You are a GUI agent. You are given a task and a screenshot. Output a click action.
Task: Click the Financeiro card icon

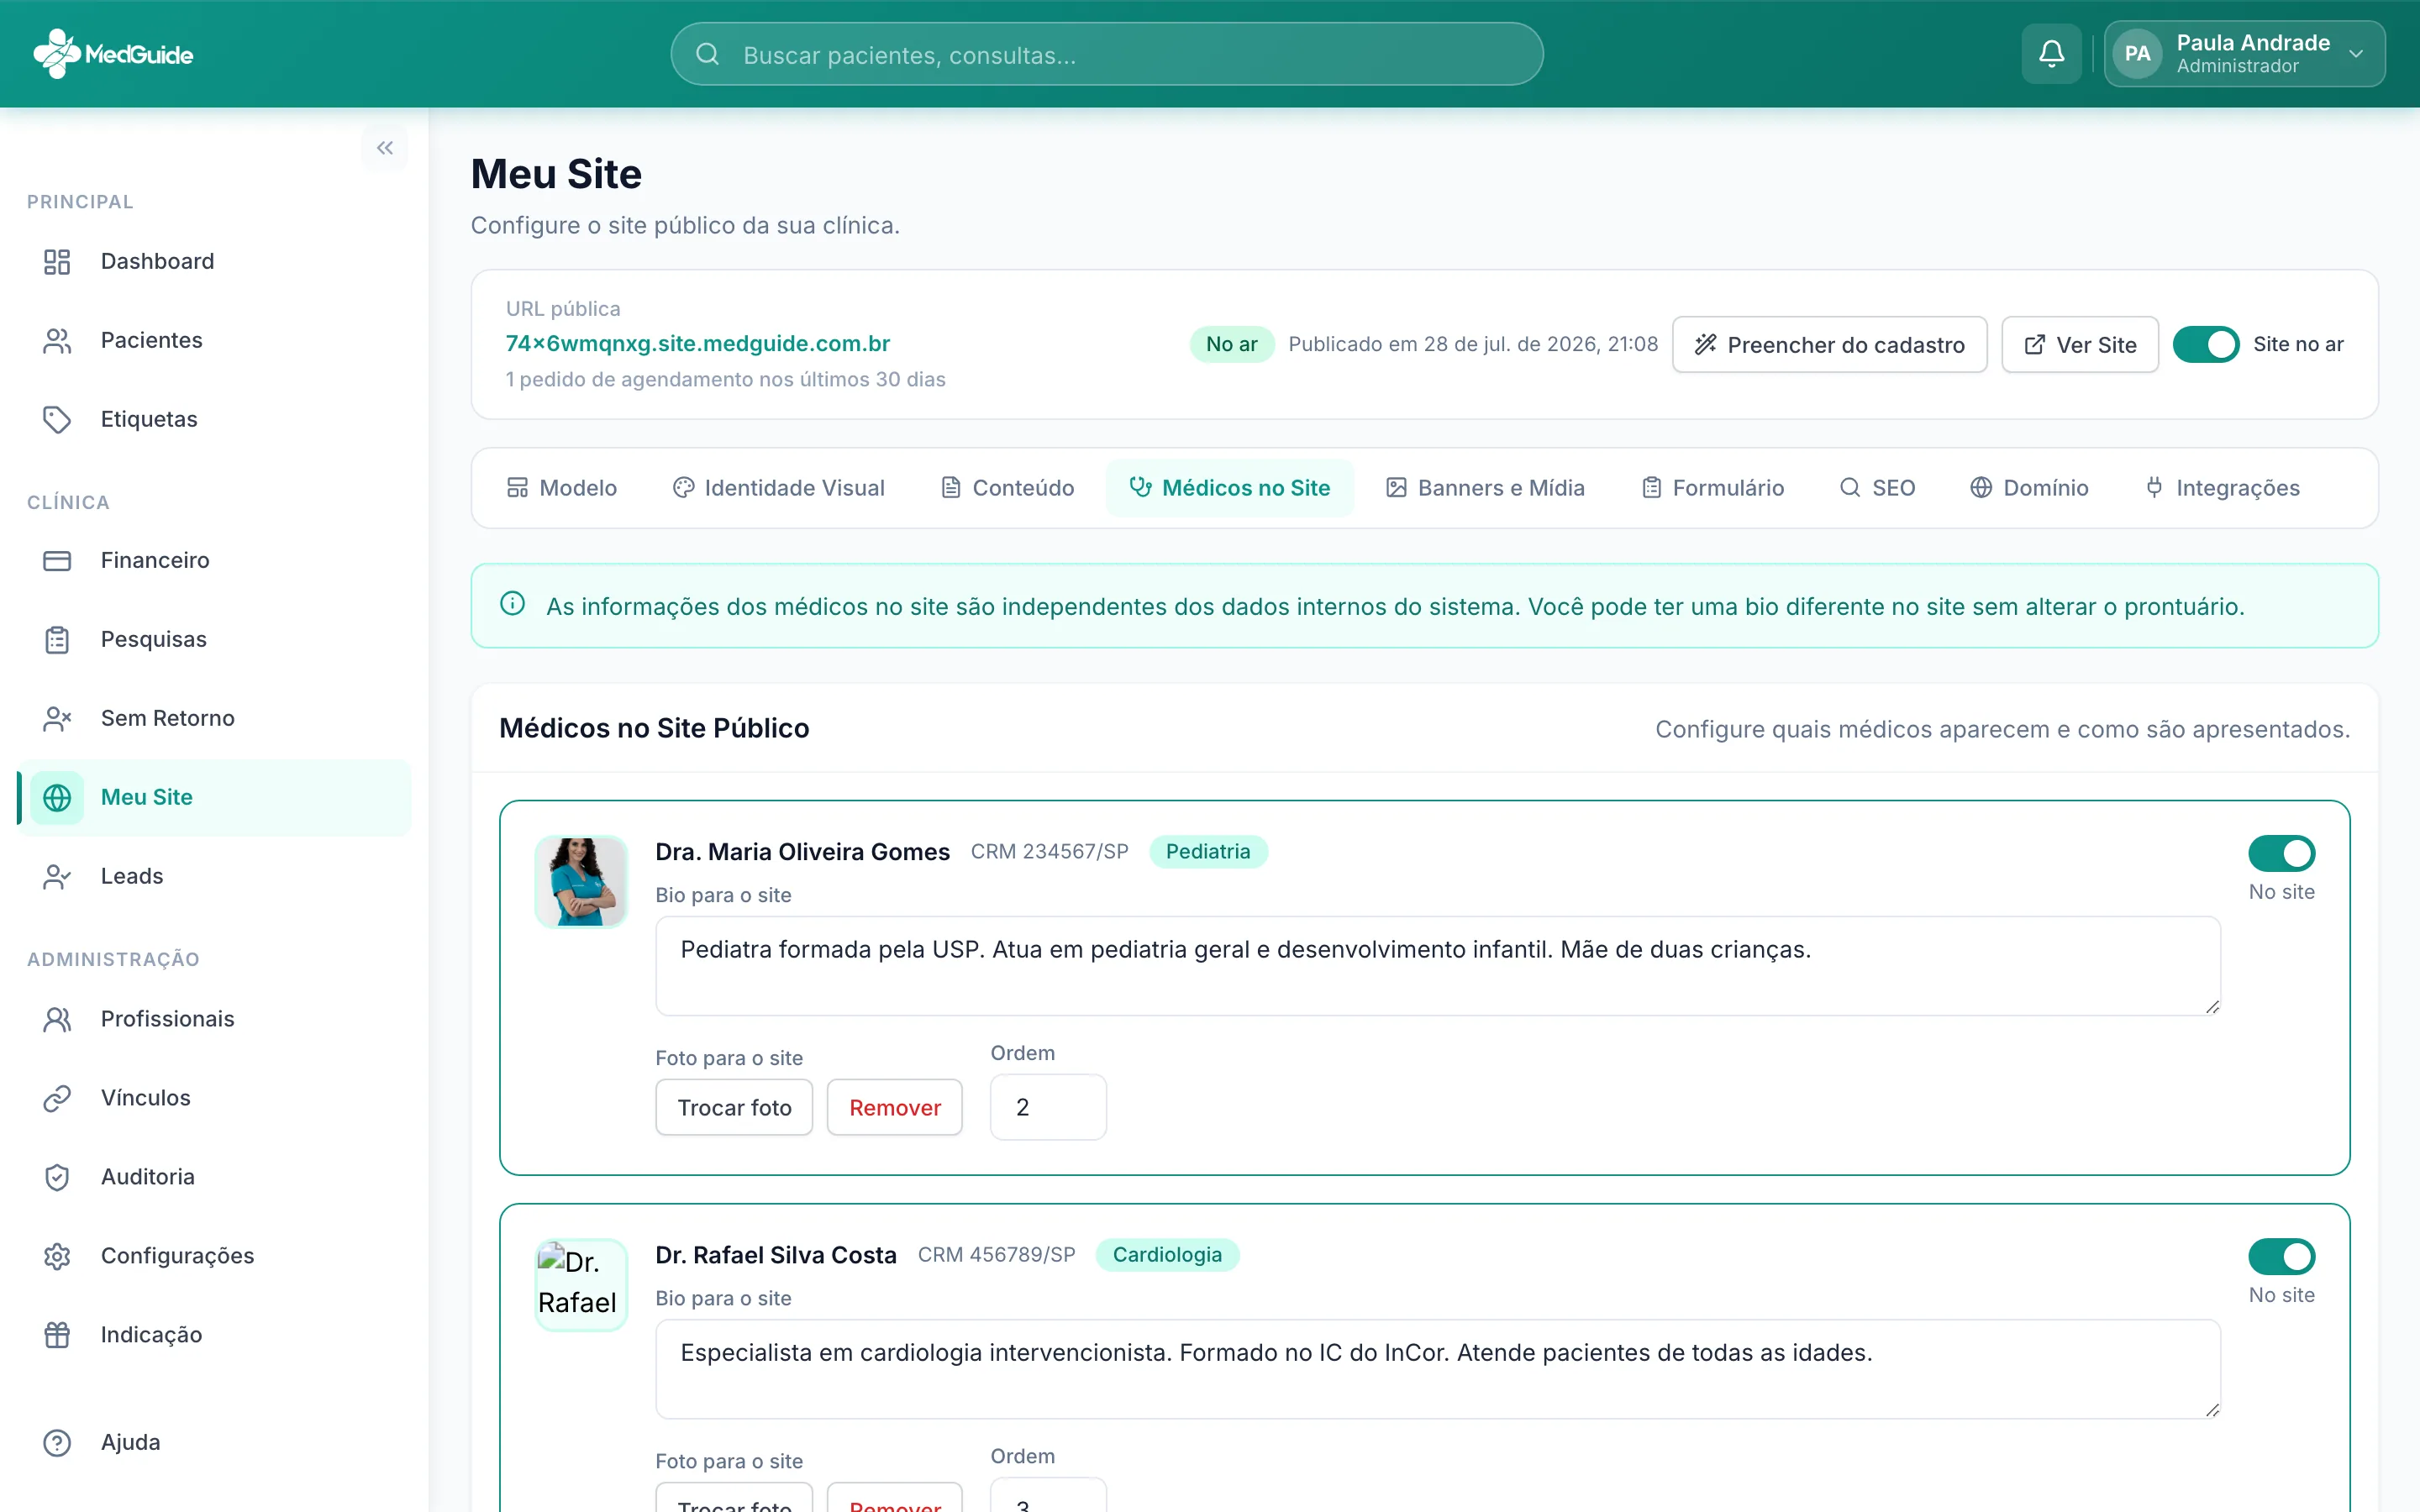pos(57,561)
